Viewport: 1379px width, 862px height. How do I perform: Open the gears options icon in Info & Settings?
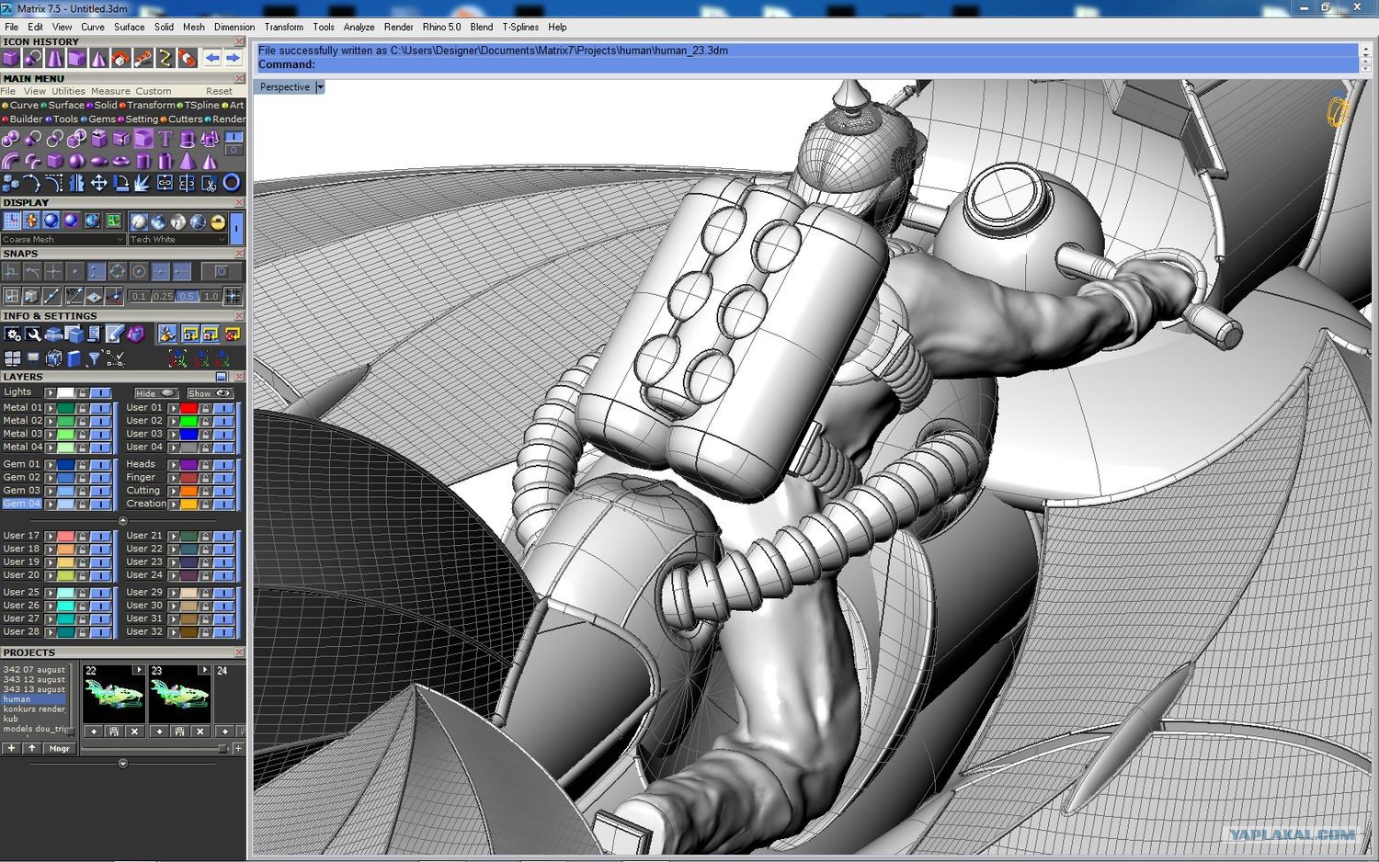pyautogui.click(x=12, y=334)
